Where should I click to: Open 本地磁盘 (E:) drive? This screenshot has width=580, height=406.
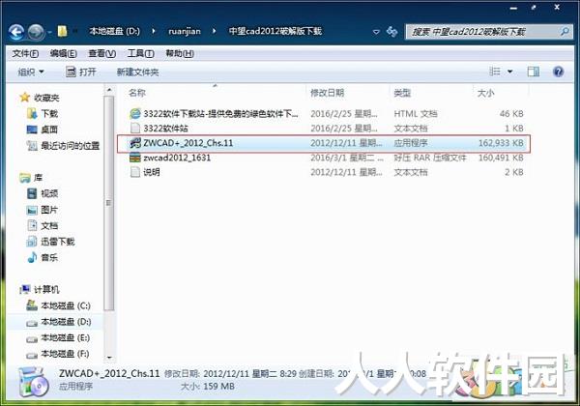tap(58, 338)
